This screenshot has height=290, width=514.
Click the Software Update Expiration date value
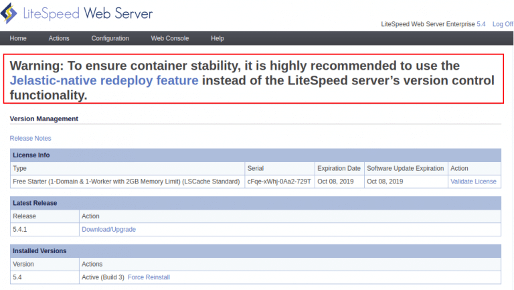click(385, 182)
